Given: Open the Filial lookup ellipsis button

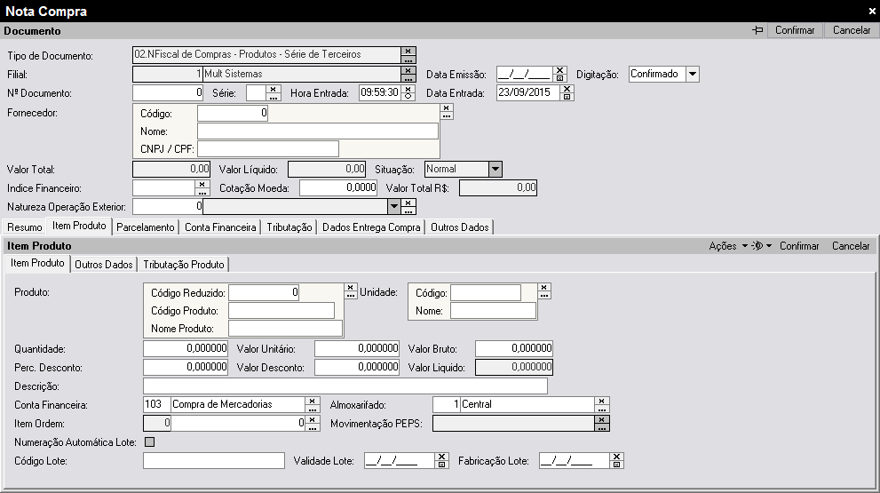Looking at the screenshot, I should (x=408, y=78).
